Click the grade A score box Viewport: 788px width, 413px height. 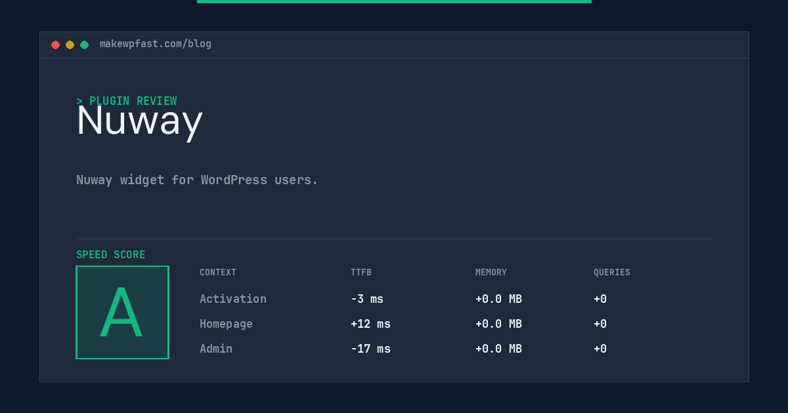(x=122, y=312)
